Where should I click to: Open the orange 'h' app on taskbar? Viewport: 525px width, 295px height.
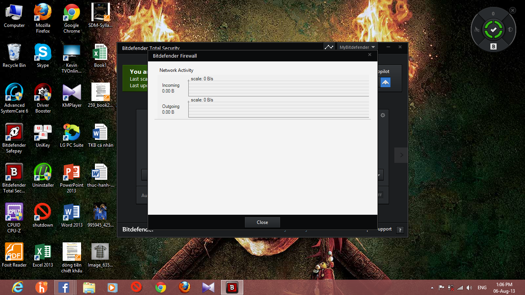click(x=41, y=287)
